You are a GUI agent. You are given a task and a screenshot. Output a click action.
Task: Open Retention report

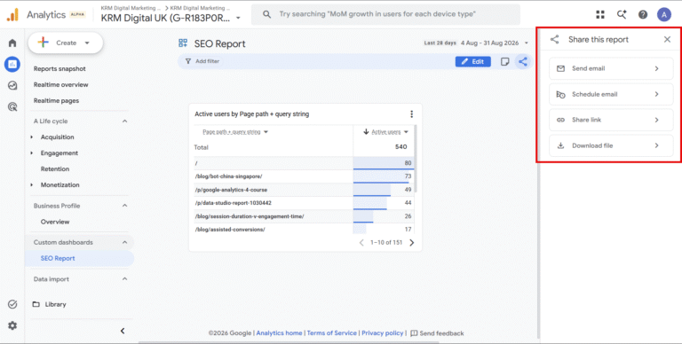point(55,169)
